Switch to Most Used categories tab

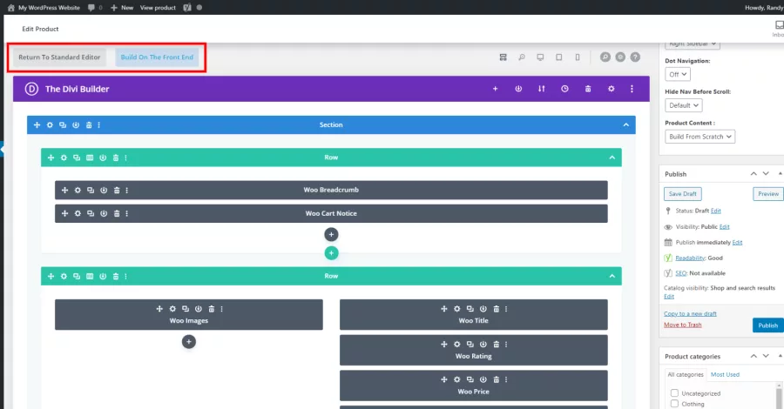click(725, 374)
